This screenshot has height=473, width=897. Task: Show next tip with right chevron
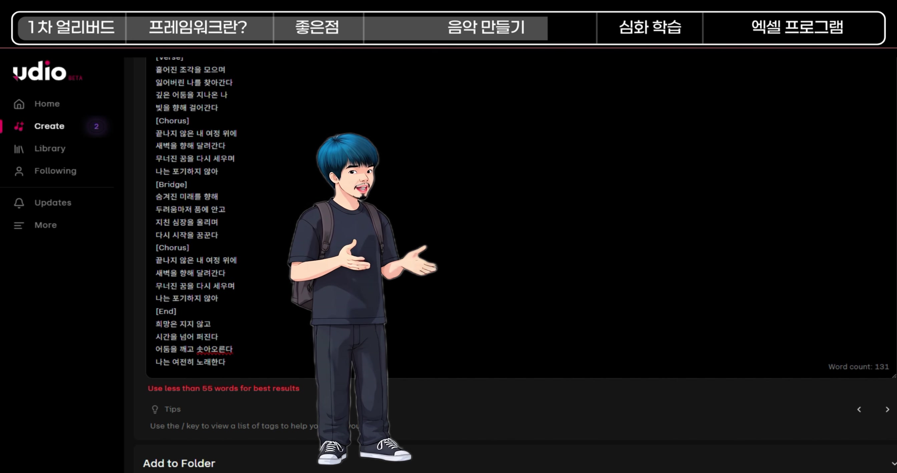pos(887,410)
